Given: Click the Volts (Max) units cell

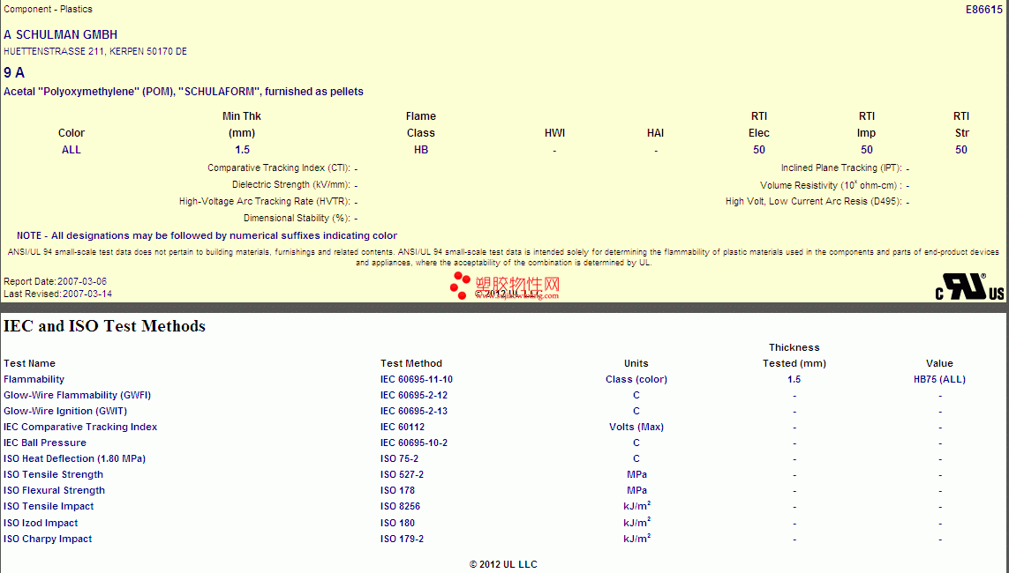Looking at the screenshot, I should pos(636,428).
